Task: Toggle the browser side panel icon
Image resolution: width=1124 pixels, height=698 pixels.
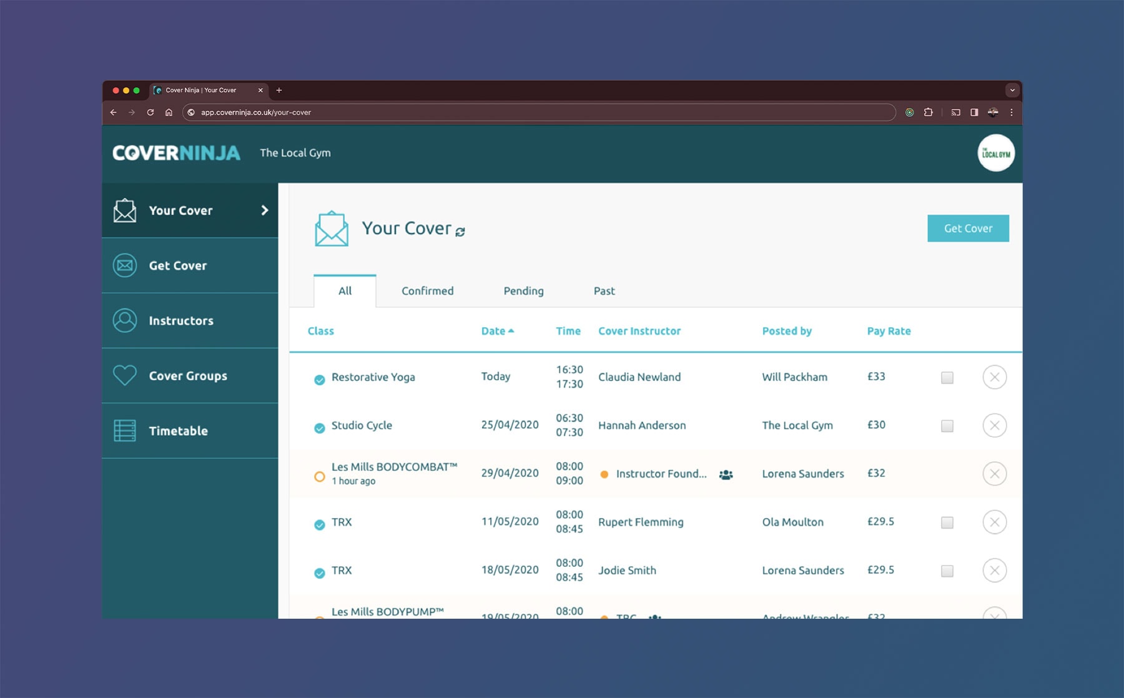Action: (x=974, y=112)
